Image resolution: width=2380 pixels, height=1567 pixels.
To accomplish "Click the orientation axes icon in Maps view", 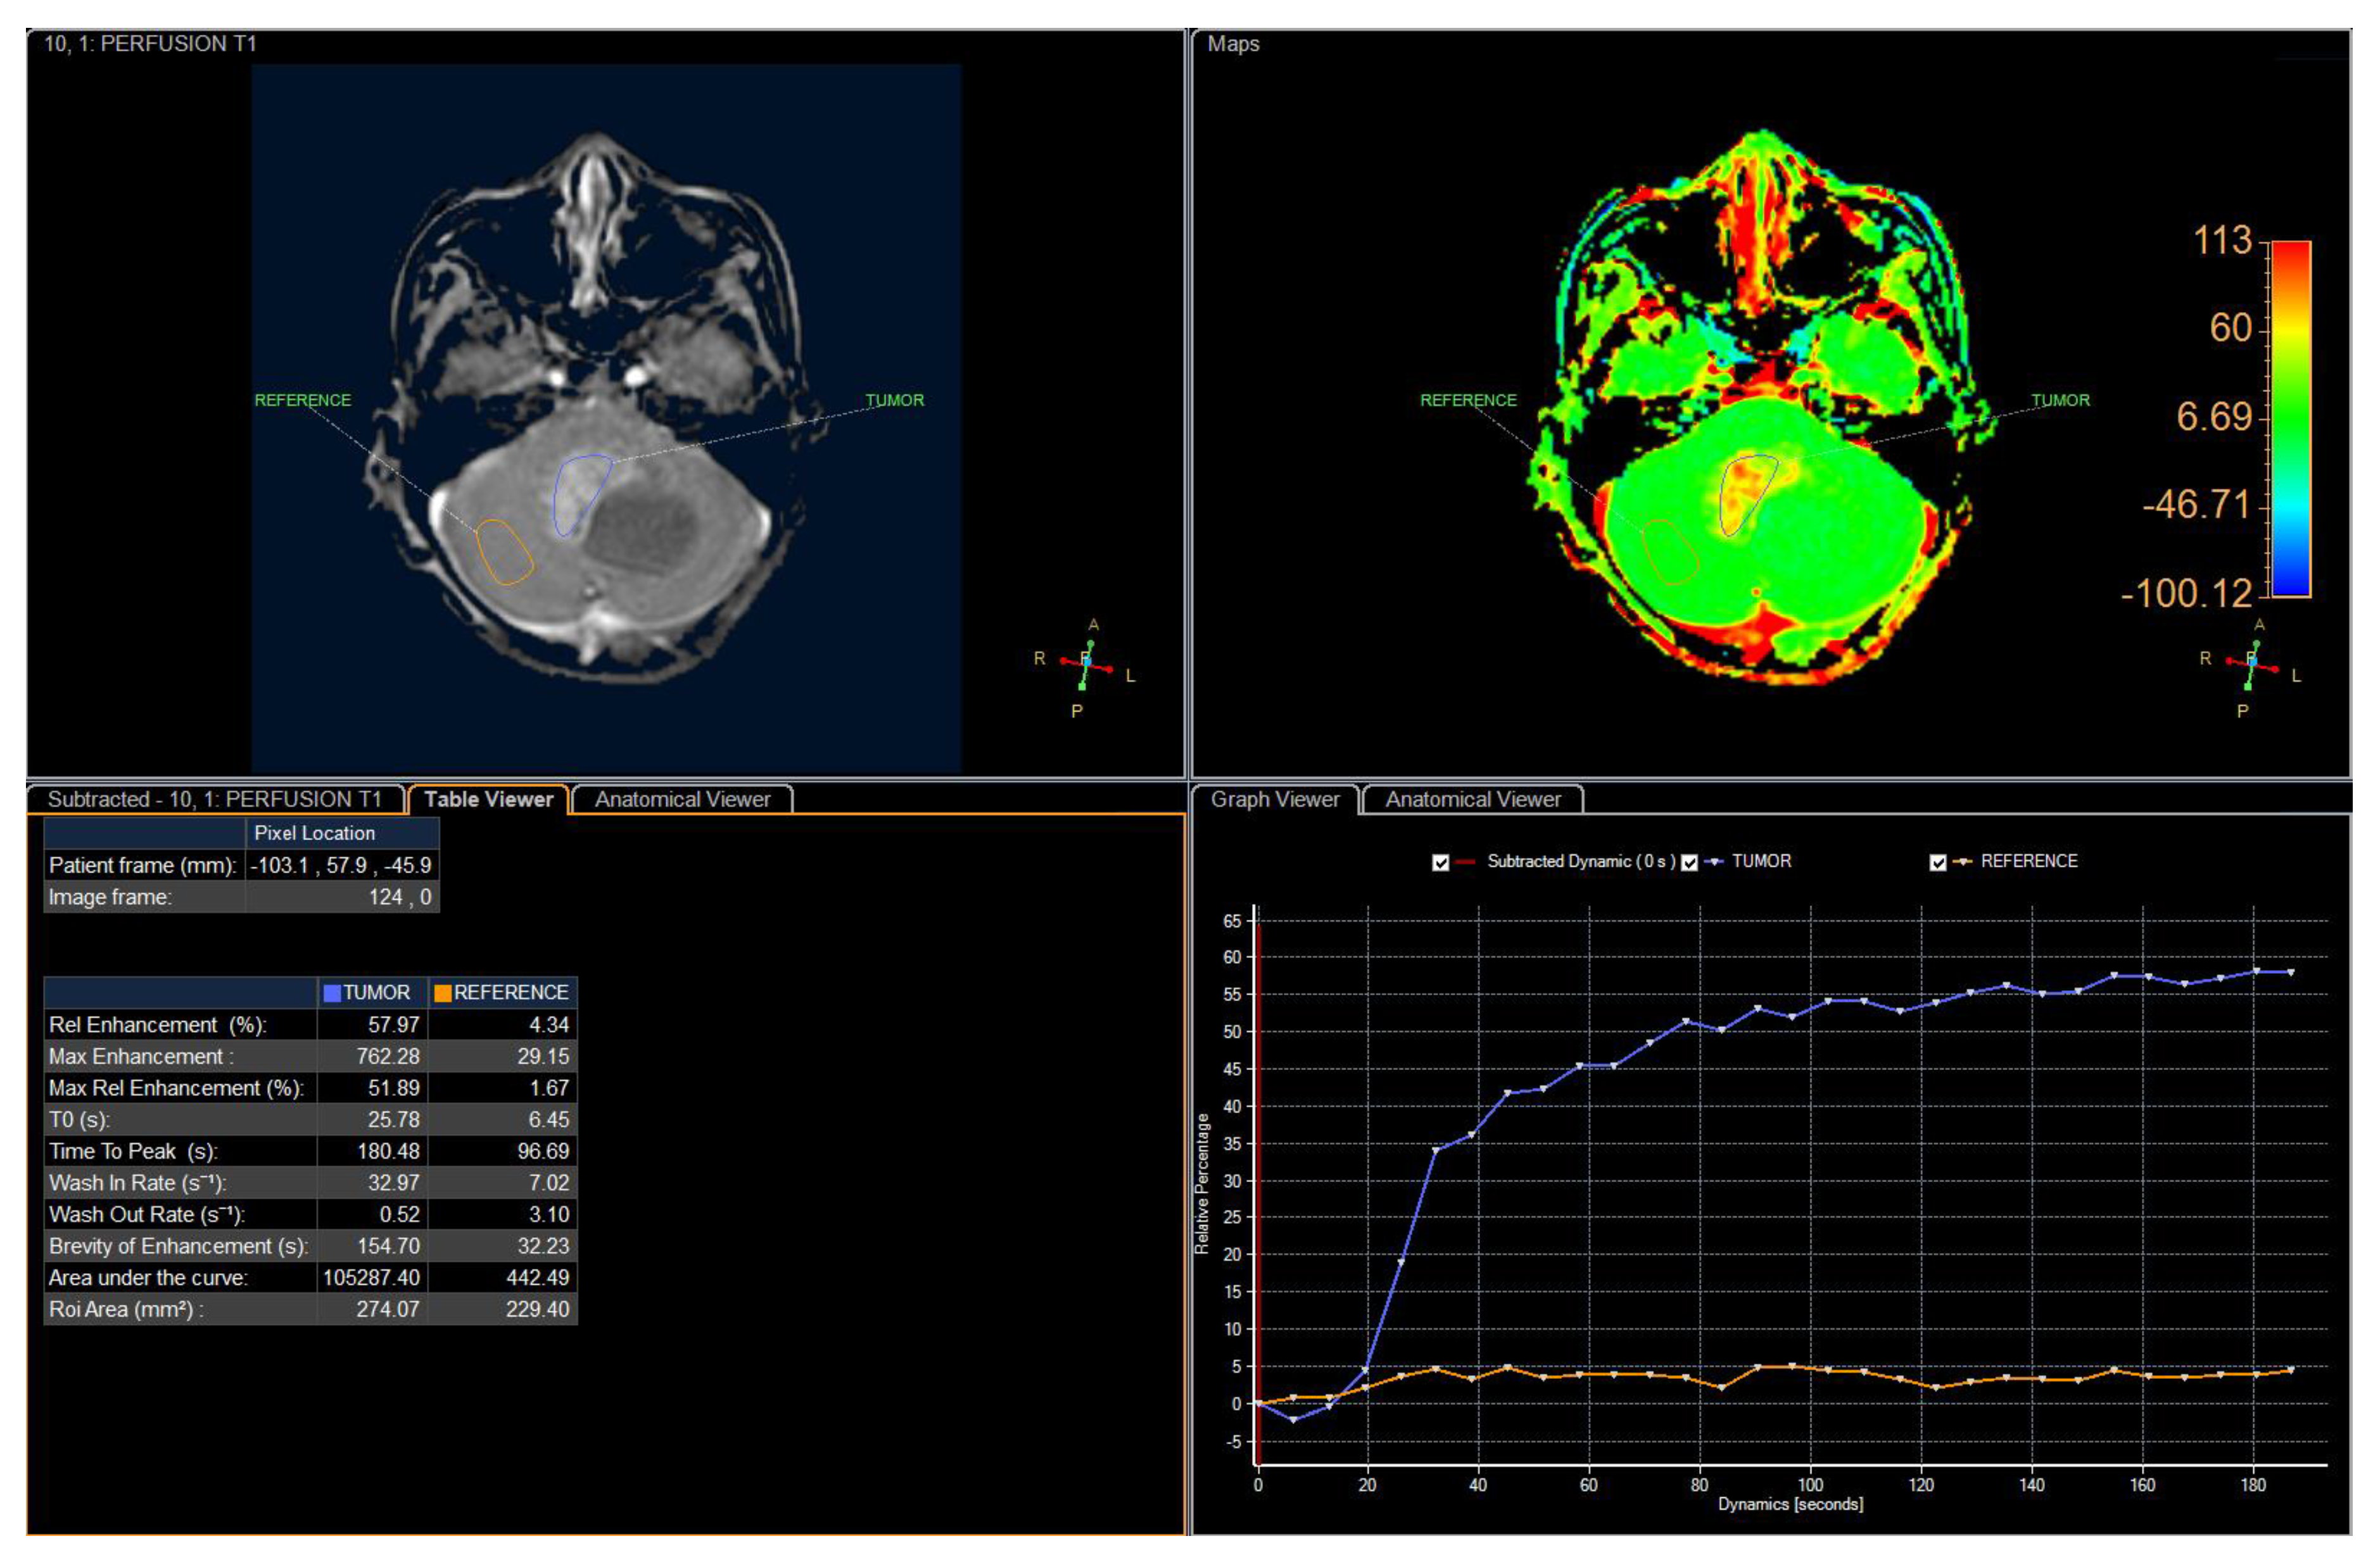I will pyautogui.click(x=2251, y=663).
